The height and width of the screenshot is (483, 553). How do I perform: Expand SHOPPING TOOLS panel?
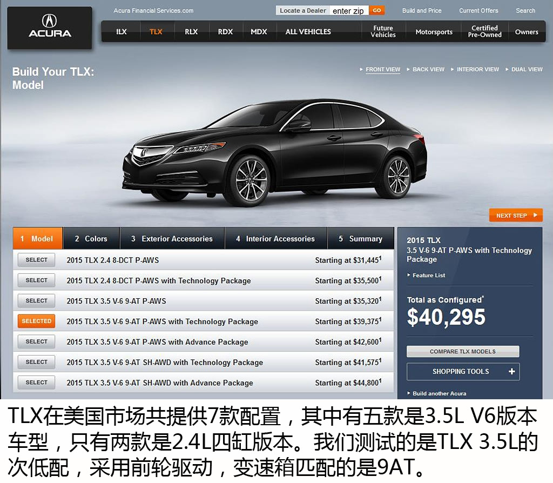[x=463, y=372]
